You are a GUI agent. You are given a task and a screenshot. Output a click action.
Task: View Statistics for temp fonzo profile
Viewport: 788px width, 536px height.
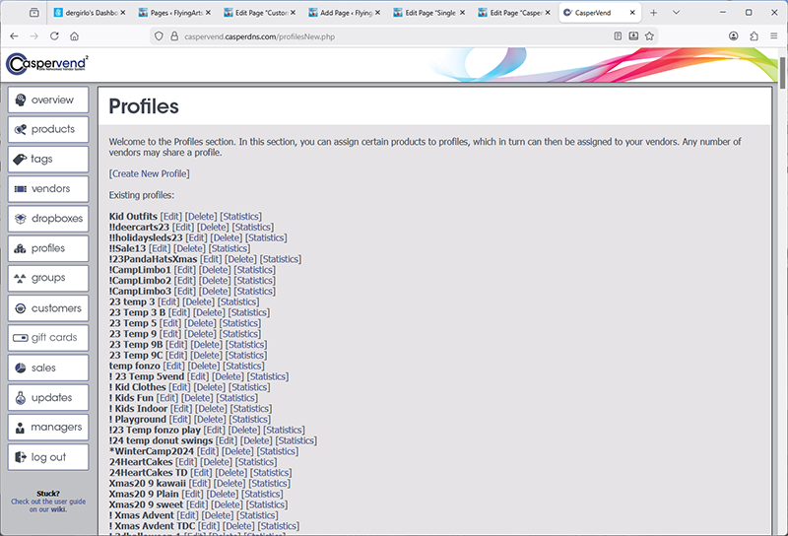(243, 366)
